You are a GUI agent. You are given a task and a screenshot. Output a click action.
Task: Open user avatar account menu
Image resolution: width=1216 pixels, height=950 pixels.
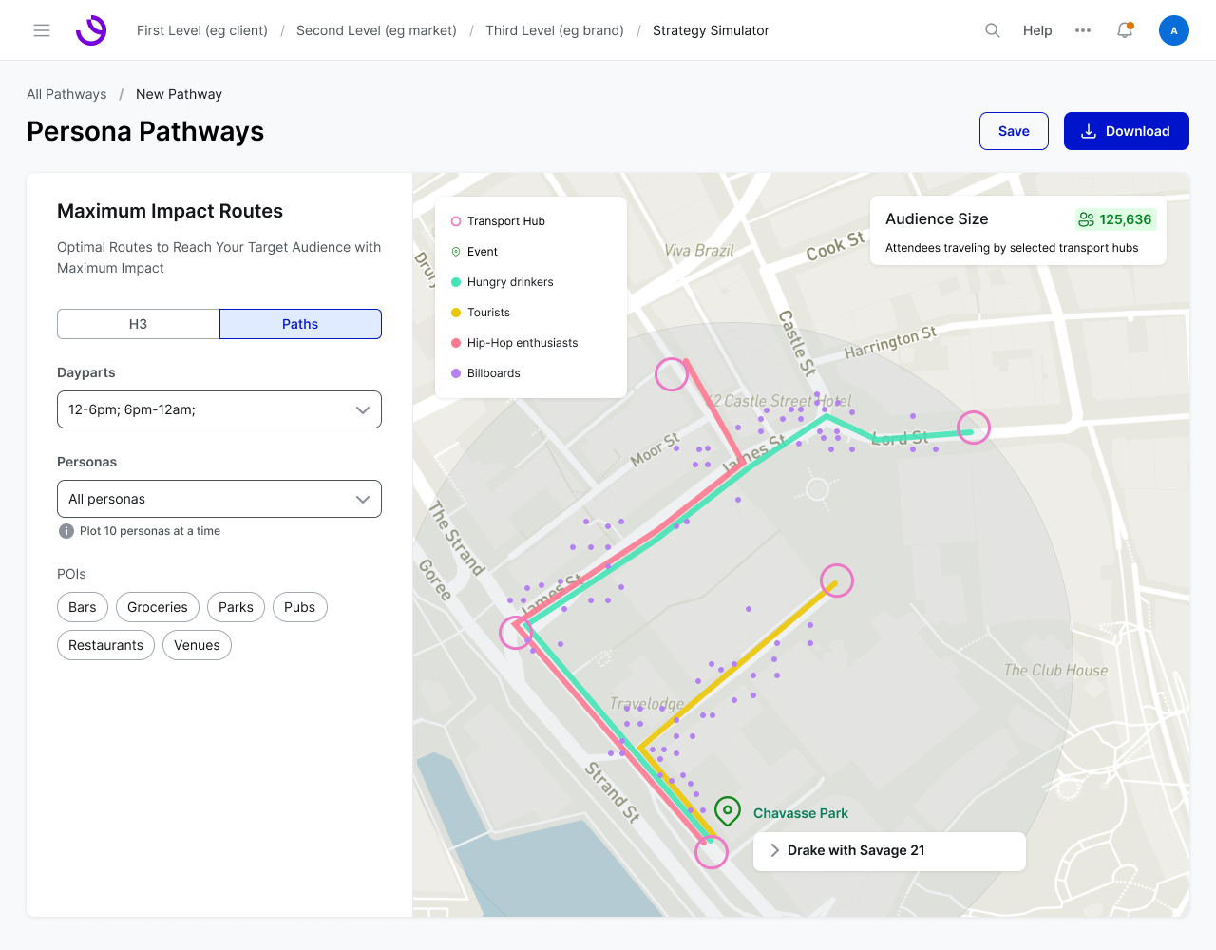pos(1174,30)
